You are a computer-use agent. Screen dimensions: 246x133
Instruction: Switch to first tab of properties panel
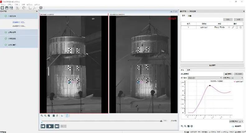(x=184, y=16)
